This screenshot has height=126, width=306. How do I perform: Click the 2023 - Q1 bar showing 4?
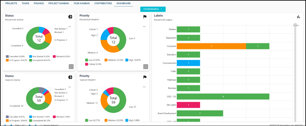[223, 96]
